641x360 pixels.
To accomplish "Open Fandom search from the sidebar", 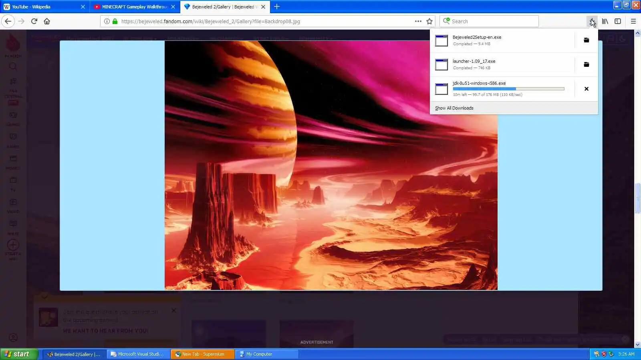I will point(13,66).
